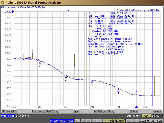Click the marker 1 readout -104.6103 dBc/Hz

point(121,13)
